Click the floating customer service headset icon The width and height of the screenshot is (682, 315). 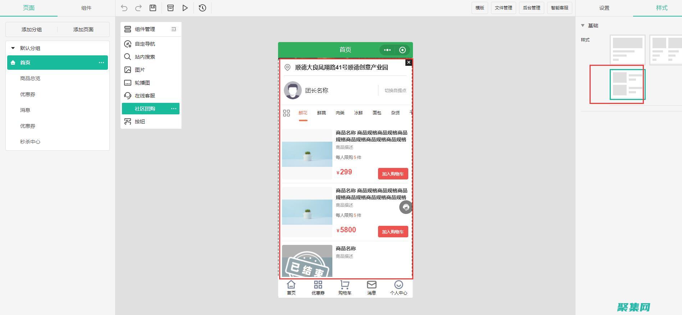click(x=406, y=207)
